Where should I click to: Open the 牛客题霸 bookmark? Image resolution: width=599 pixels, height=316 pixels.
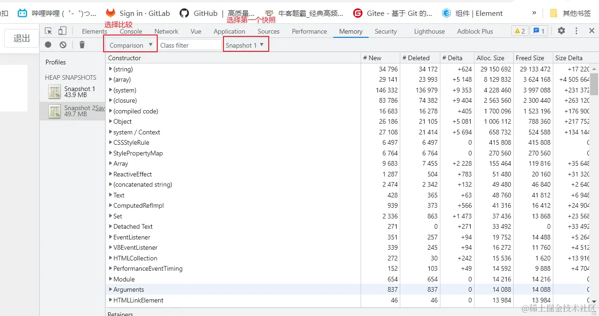point(304,13)
